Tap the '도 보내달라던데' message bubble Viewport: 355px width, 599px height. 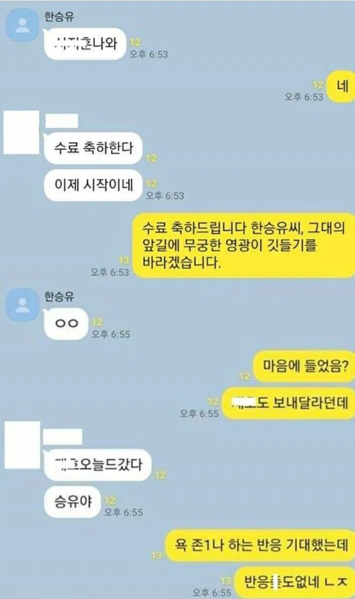click(x=289, y=403)
